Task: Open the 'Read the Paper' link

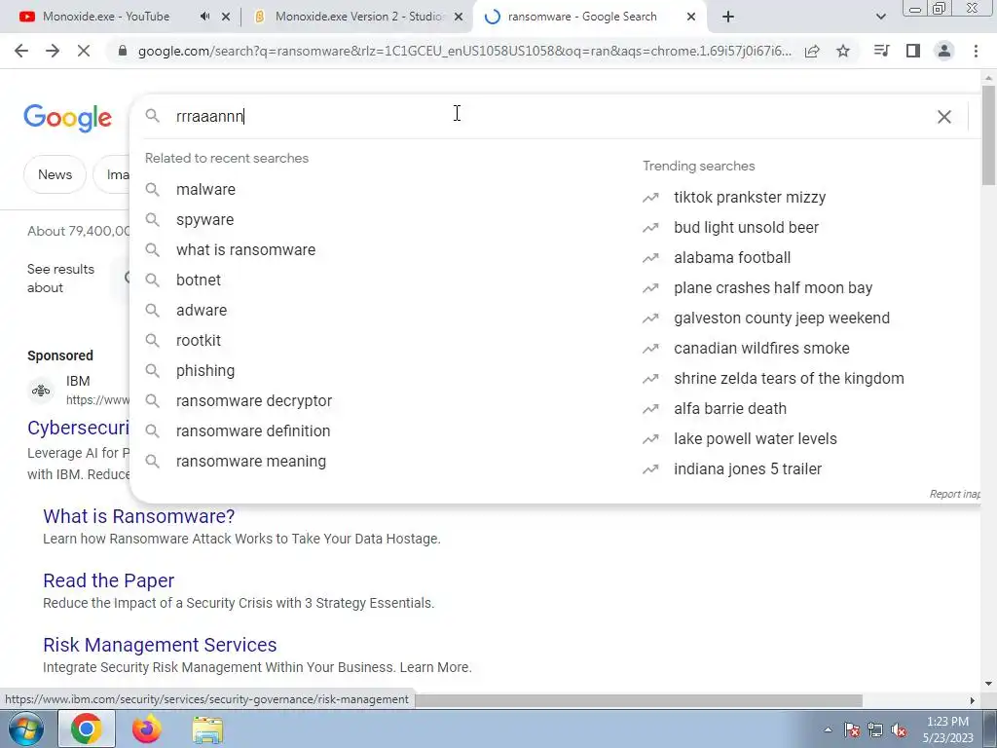Action: click(x=108, y=580)
